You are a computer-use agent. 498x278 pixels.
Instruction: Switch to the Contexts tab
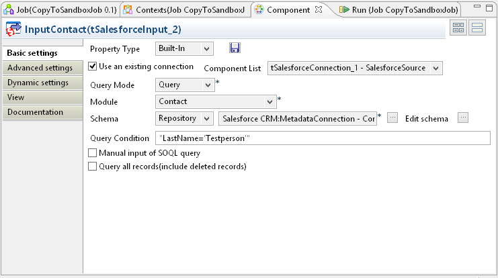183,9
